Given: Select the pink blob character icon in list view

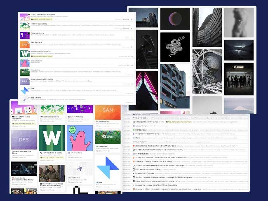Looking at the screenshot, I should click(24, 63).
